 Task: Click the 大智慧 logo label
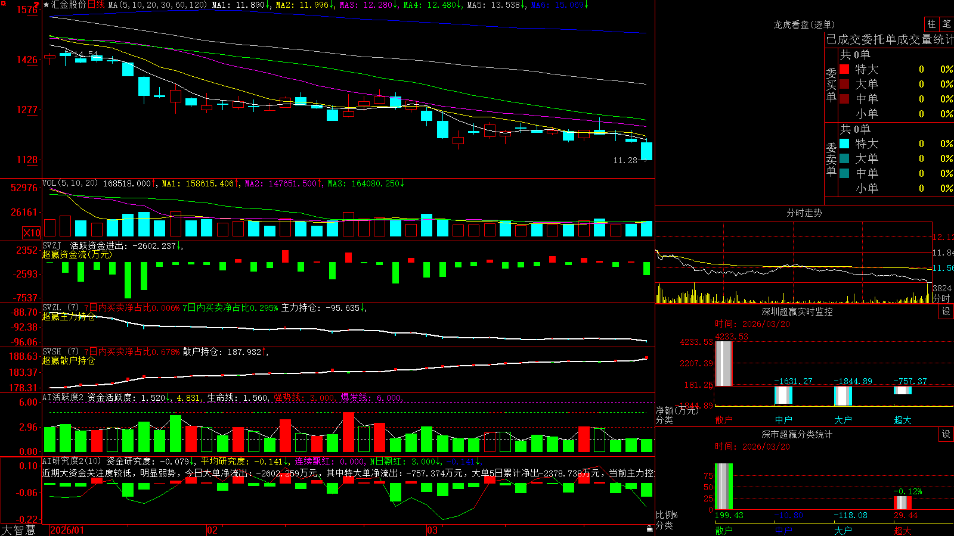pyautogui.click(x=18, y=530)
